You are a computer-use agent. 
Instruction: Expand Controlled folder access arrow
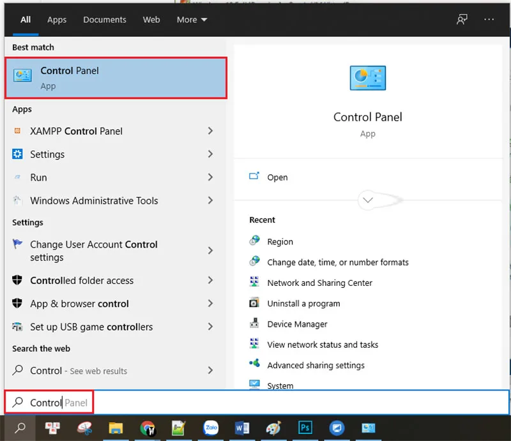tap(211, 280)
